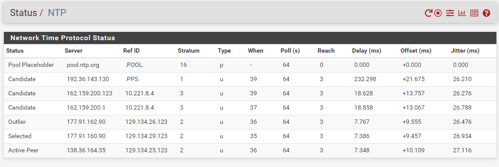Click Ref ID 129.134.25.123 cell
The width and height of the screenshot is (499, 167).
point(146,150)
